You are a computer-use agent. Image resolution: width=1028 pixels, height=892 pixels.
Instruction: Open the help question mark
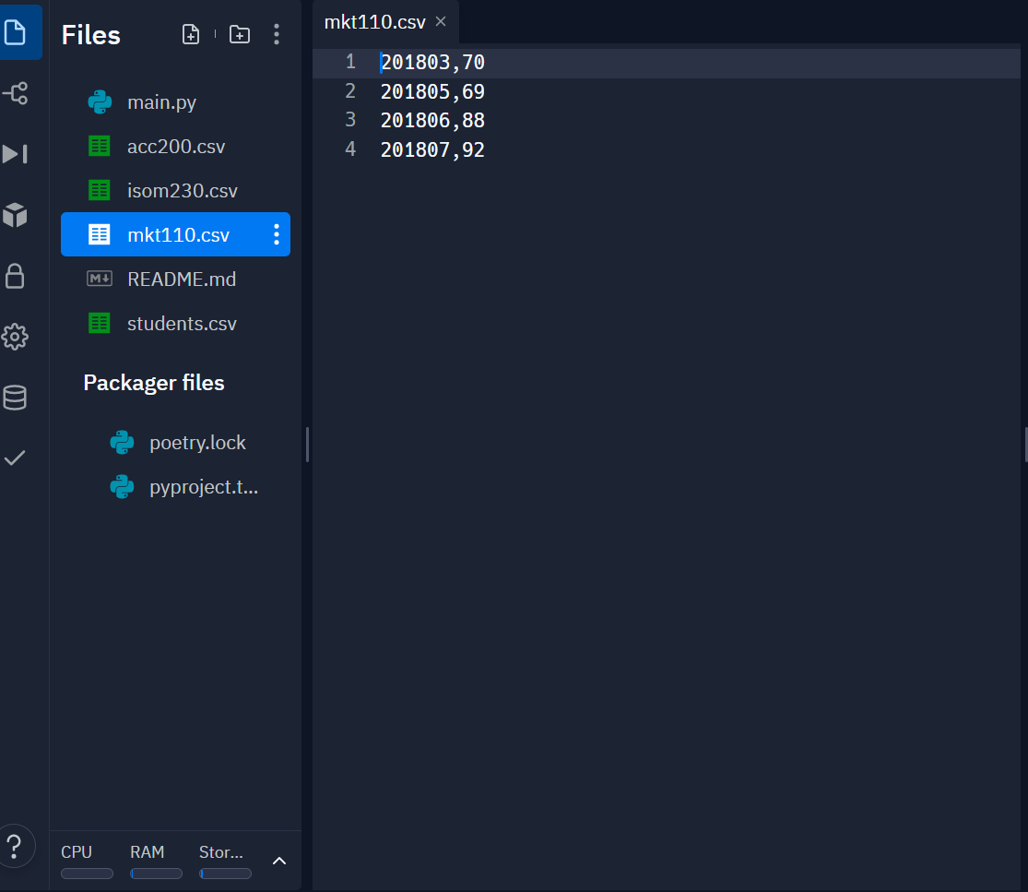point(16,845)
